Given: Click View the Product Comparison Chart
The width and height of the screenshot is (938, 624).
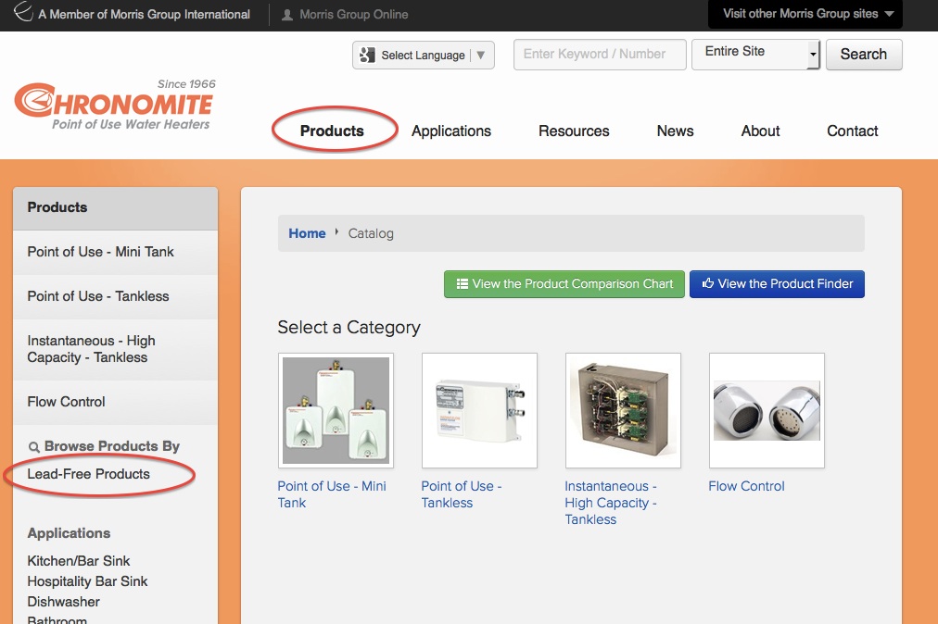Looking at the screenshot, I should pyautogui.click(x=564, y=284).
